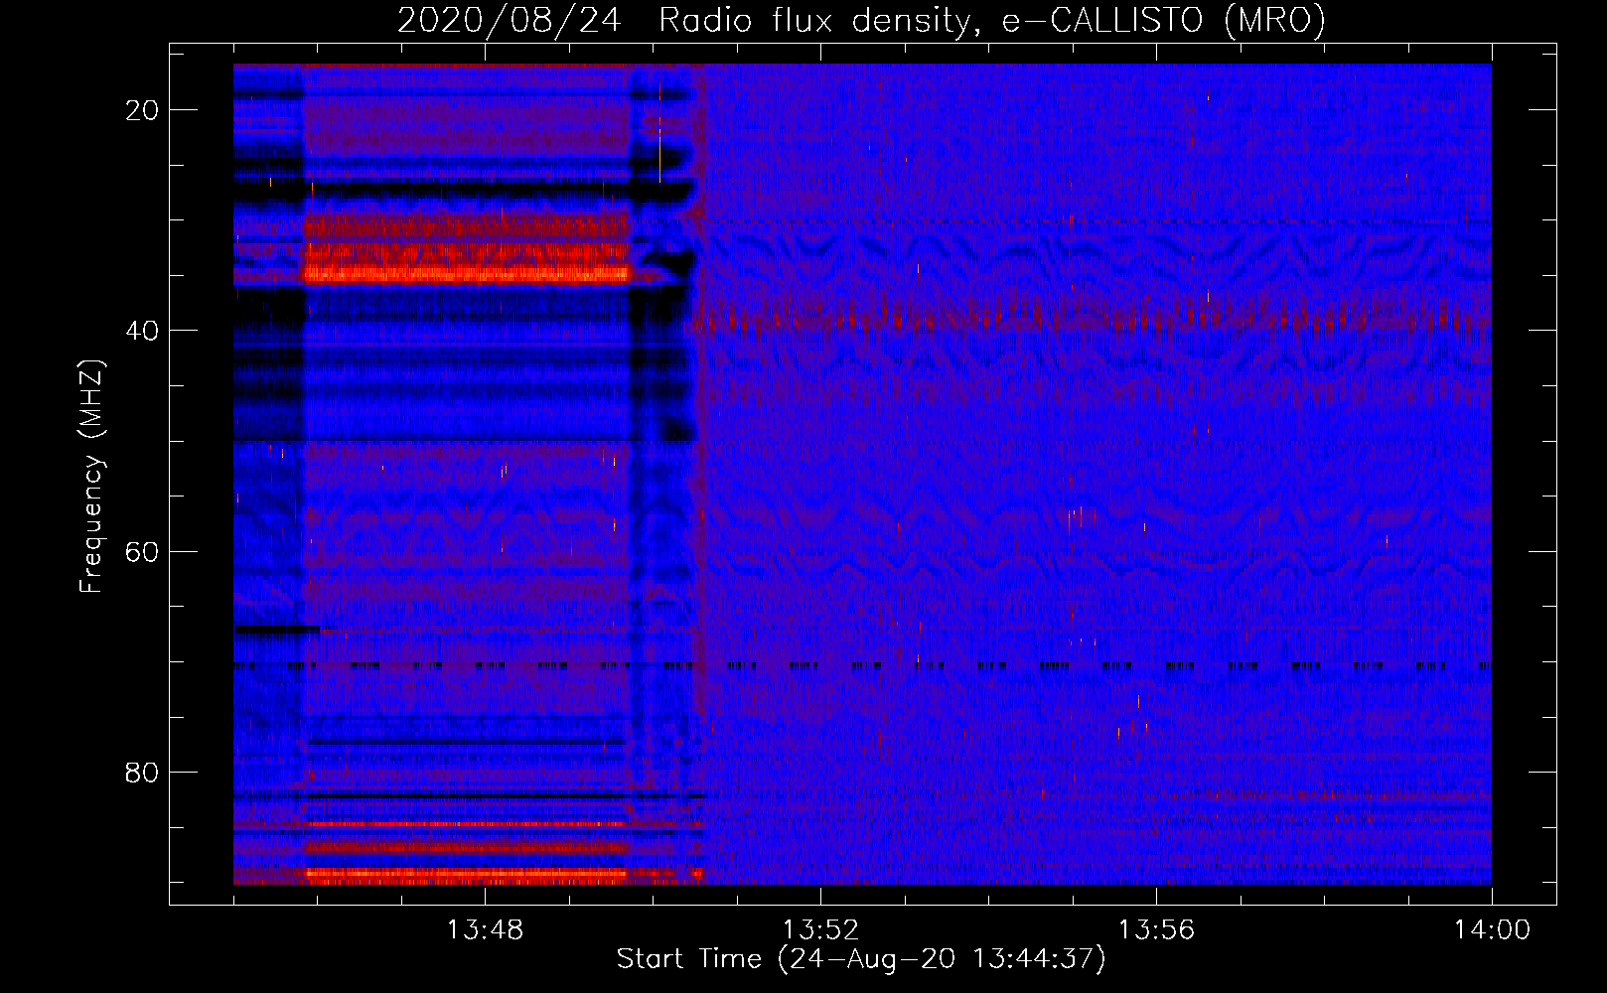Viewport: 1607px width, 993px height.
Task: Click the time tick label 14:00
Action: [x=1492, y=930]
